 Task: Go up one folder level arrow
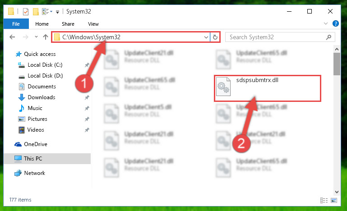point(46,37)
